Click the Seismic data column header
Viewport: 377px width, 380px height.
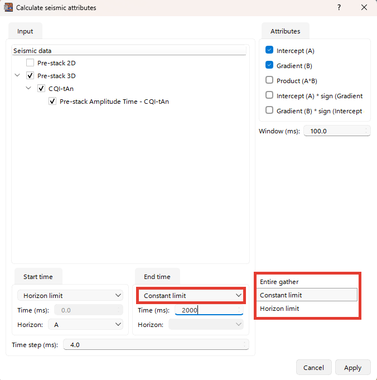click(129, 51)
